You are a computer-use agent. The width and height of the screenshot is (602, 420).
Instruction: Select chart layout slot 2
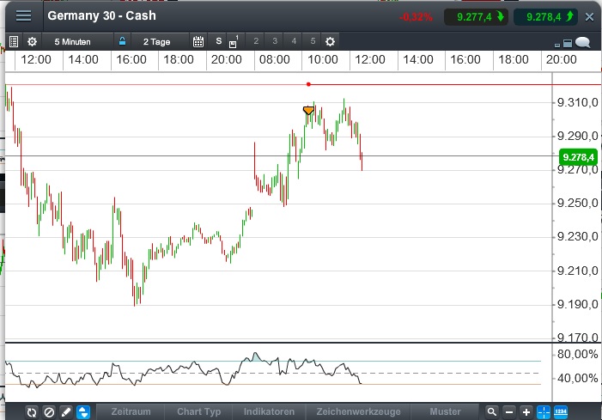click(256, 41)
